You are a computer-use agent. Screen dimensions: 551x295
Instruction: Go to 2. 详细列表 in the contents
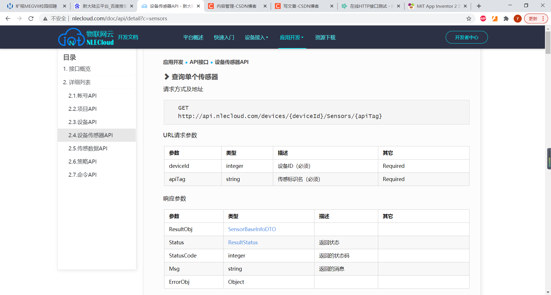pos(77,82)
